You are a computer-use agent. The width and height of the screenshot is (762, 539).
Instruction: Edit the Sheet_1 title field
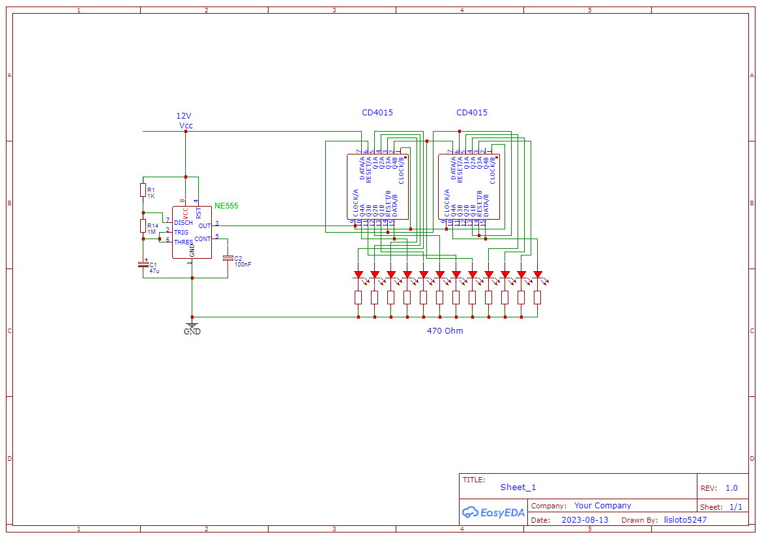tap(518, 488)
